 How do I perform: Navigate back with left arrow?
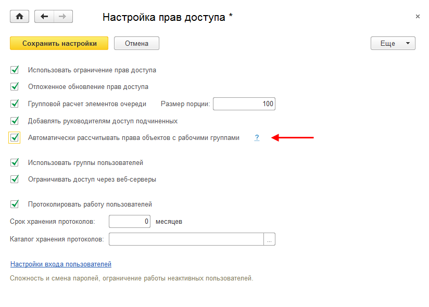44,17
